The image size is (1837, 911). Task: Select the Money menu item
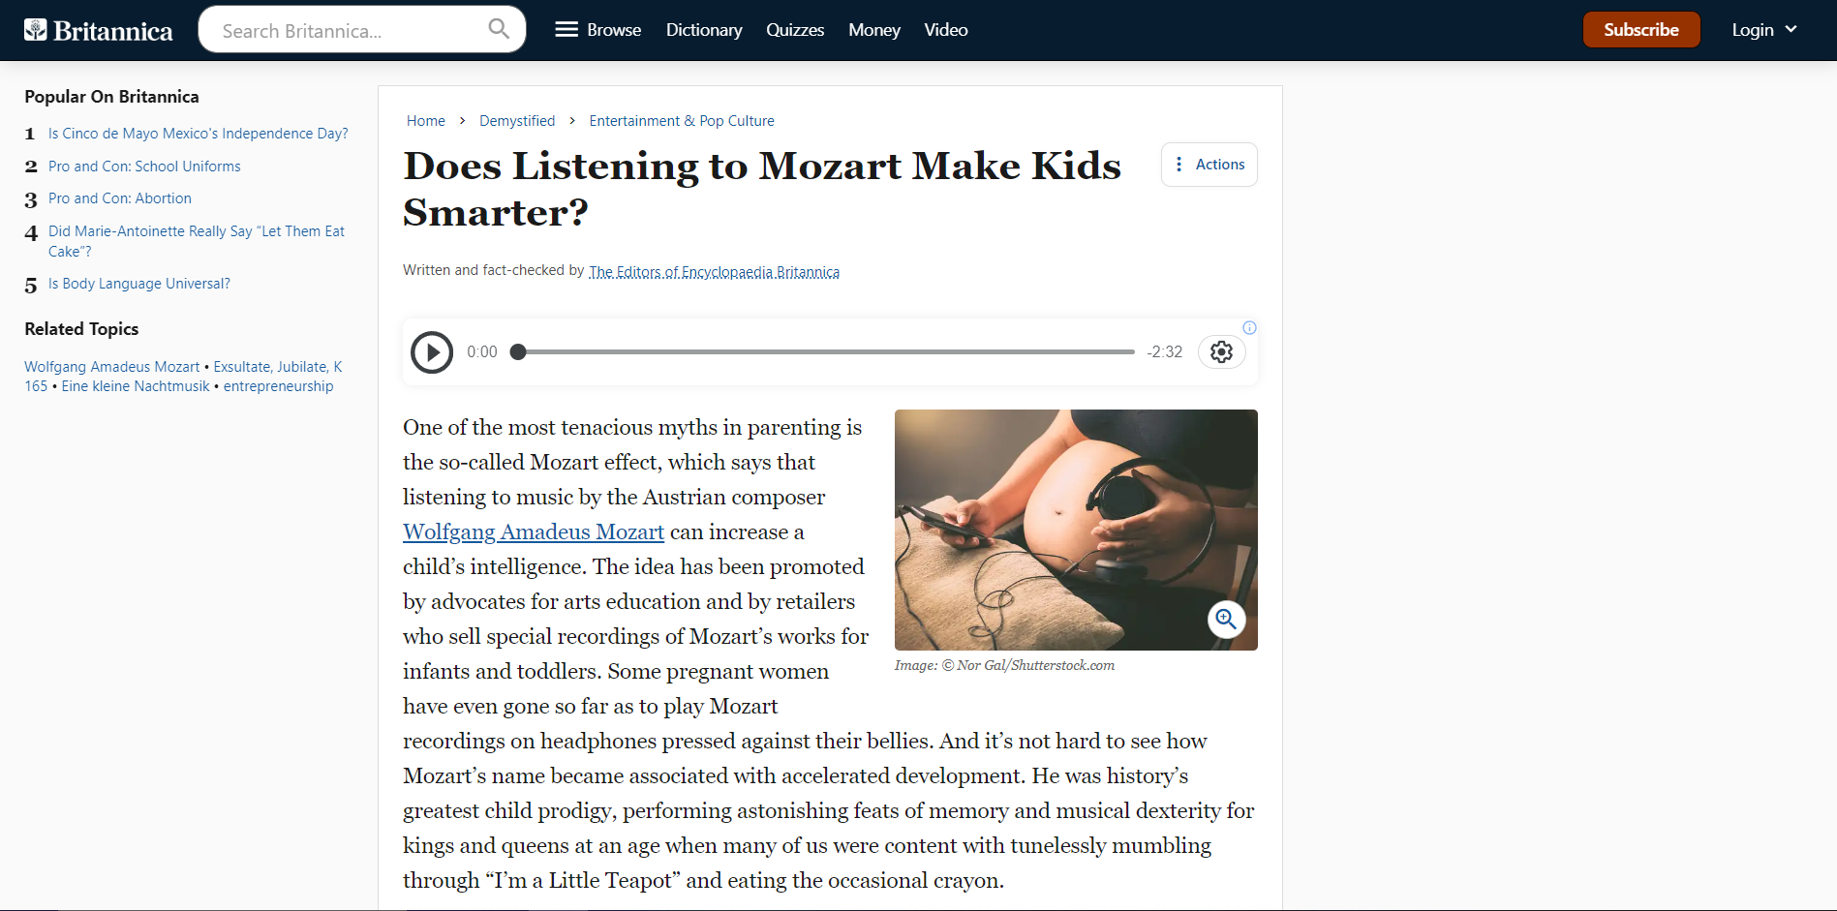(874, 30)
